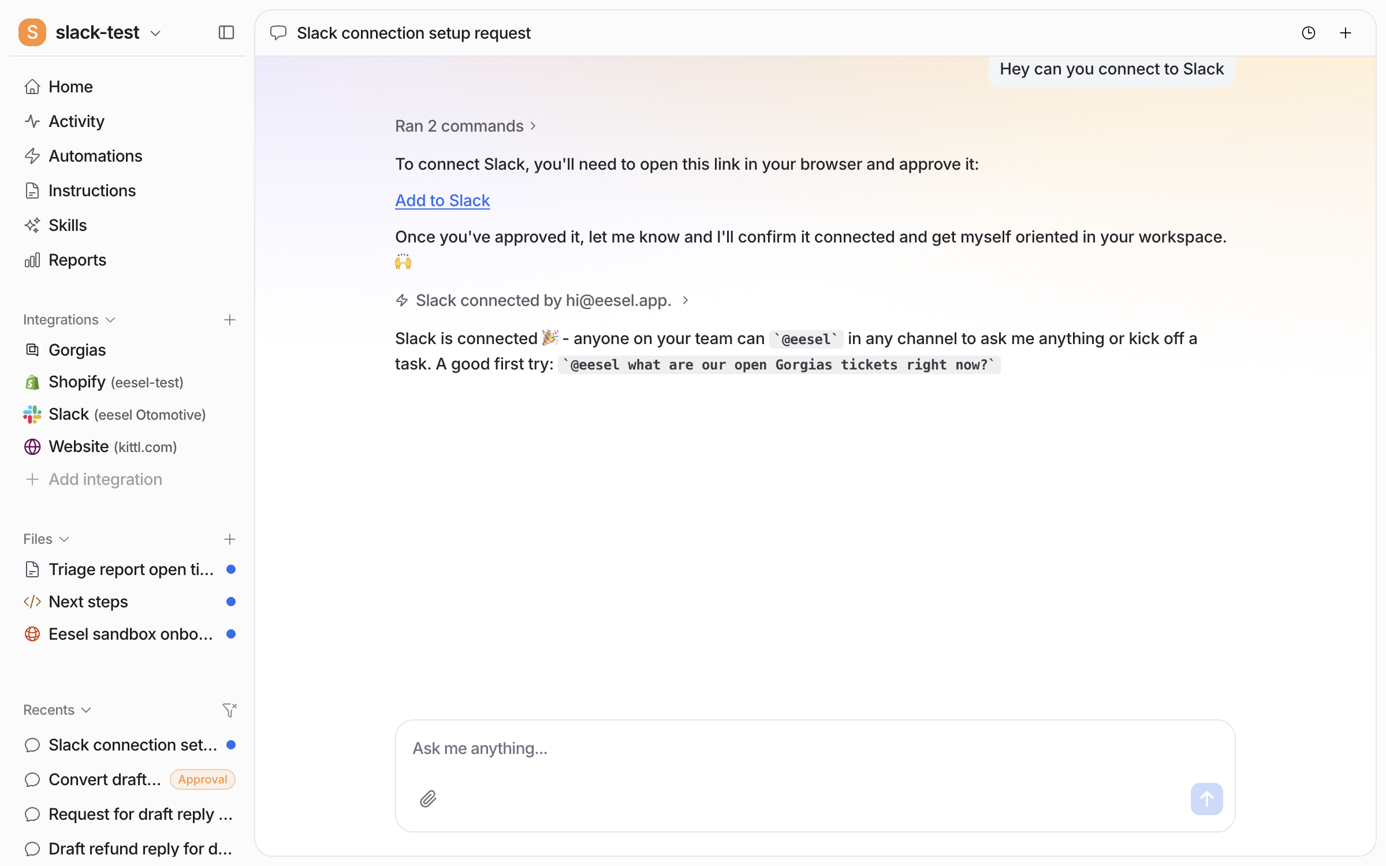This screenshot has height=866, width=1386.
Task: Click the Home house icon
Action: 32,87
